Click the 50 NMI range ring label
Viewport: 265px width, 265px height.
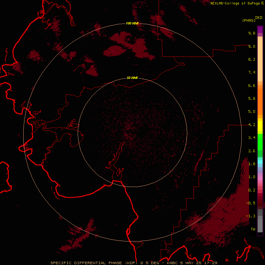tap(132, 78)
